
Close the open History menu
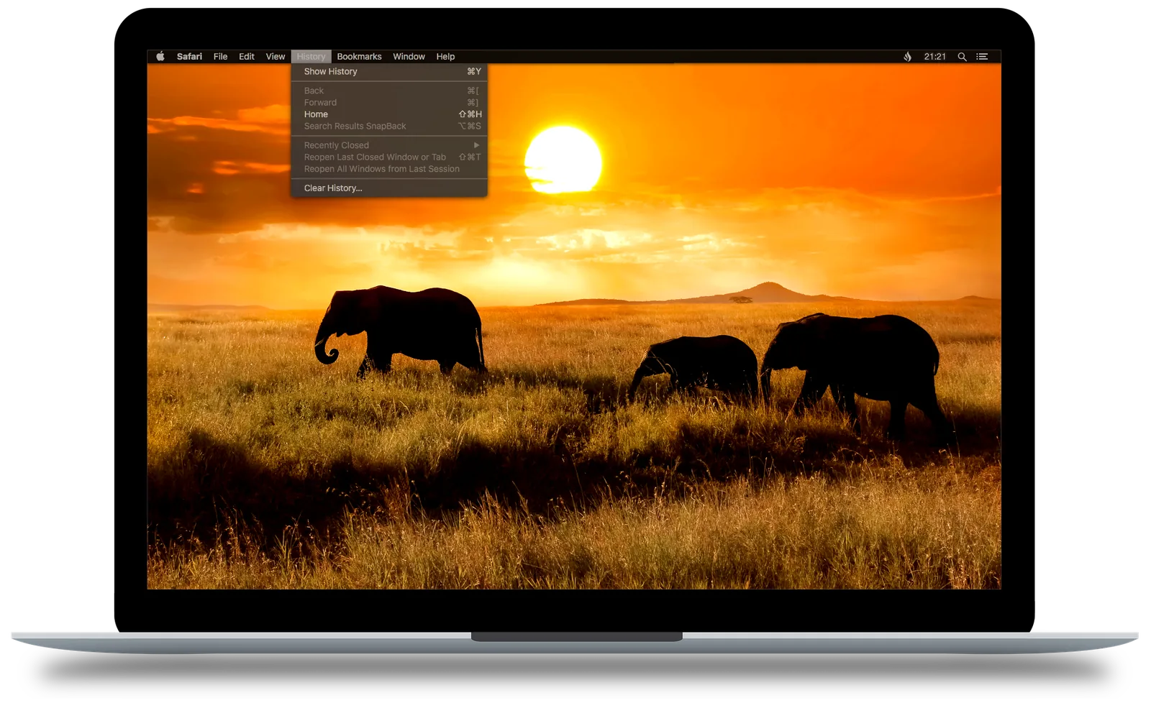[x=311, y=56]
